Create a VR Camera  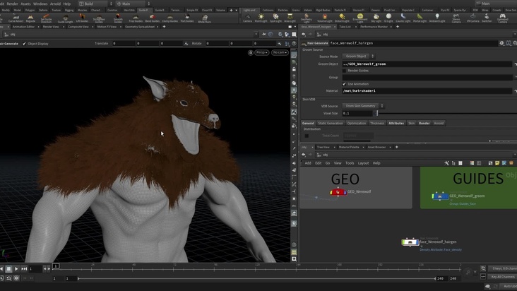pos(473,18)
